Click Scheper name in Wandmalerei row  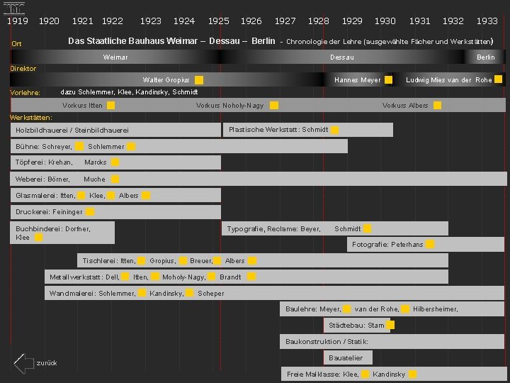[211, 294]
